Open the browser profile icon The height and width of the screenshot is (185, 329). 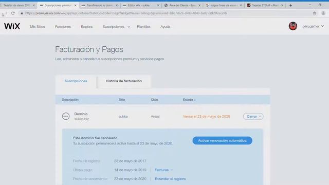(323, 13)
